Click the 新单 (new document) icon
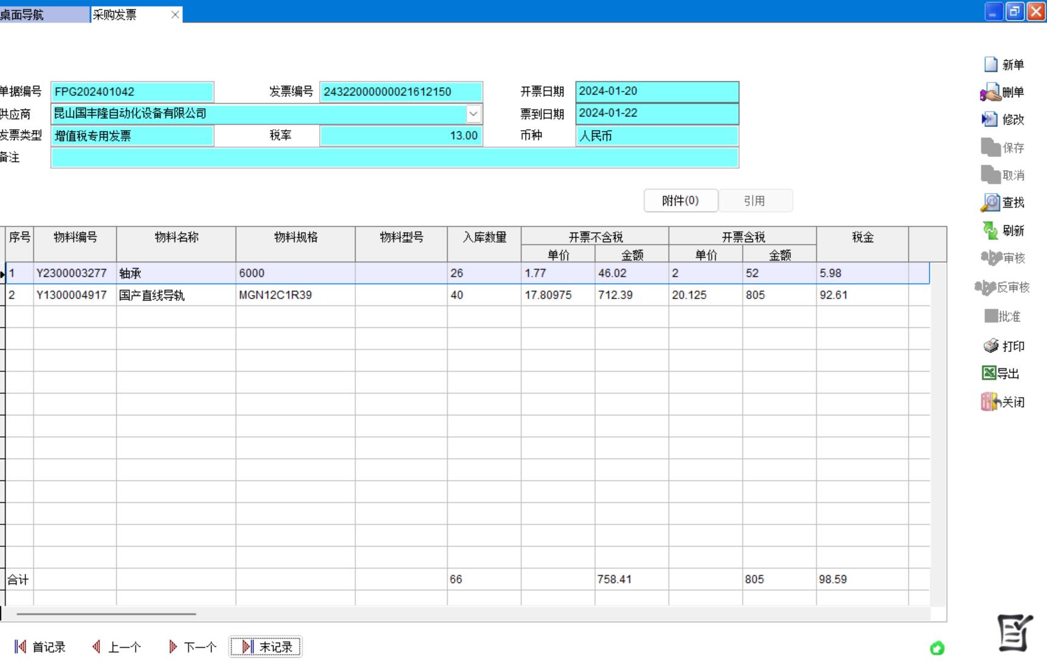1047x664 pixels. (x=991, y=64)
